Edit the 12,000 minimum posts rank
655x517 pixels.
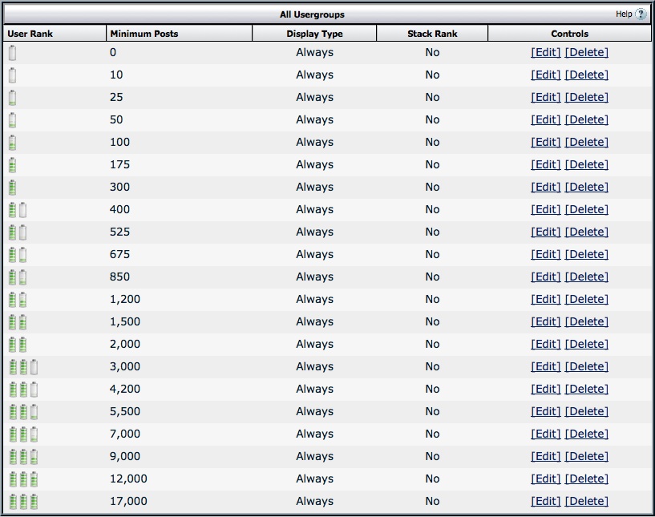point(545,479)
